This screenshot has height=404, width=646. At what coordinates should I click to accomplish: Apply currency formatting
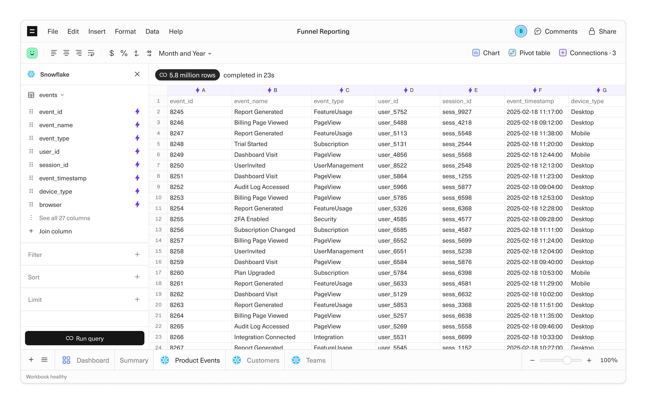point(111,53)
